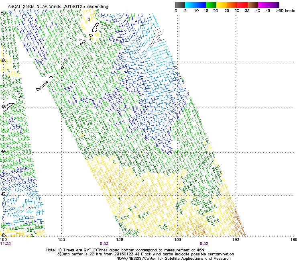Click the yellow 20-25 knots legend swatch
The height and width of the screenshot is (261, 297).
222,5
